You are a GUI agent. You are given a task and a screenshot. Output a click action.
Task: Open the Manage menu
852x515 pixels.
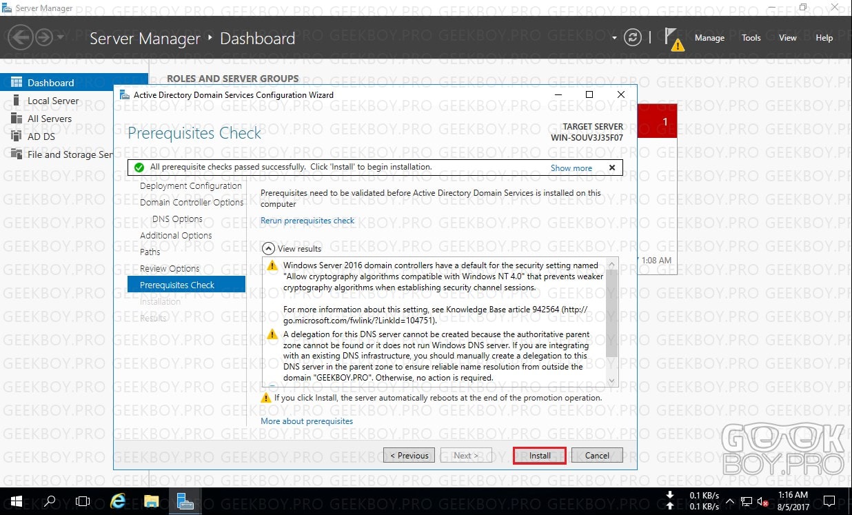709,38
